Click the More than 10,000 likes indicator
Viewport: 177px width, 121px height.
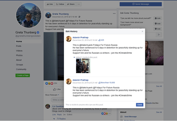pyautogui.click(x=107, y=83)
